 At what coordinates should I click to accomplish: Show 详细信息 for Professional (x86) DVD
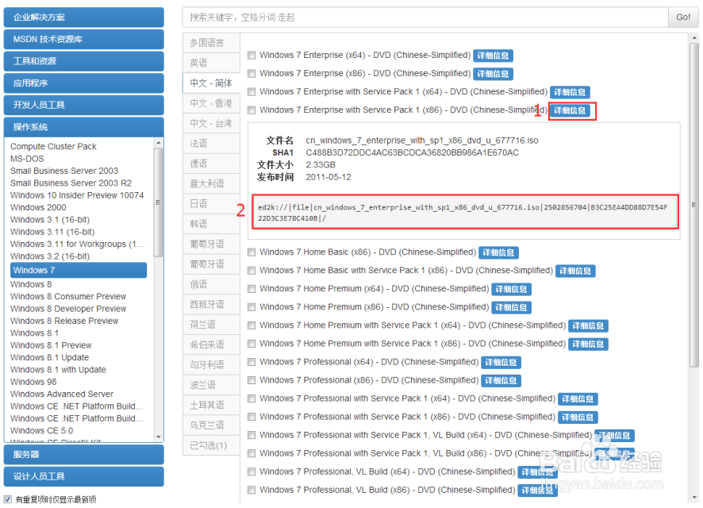pyautogui.click(x=501, y=381)
